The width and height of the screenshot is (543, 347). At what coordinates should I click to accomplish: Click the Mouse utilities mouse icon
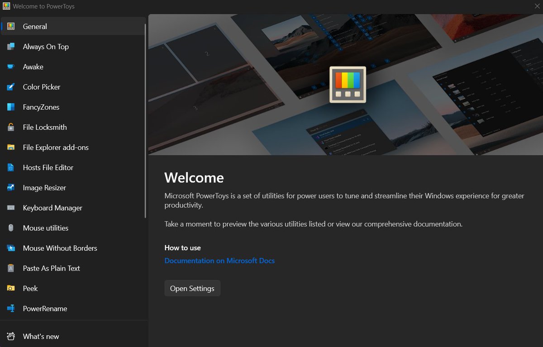pyautogui.click(x=11, y=228)
